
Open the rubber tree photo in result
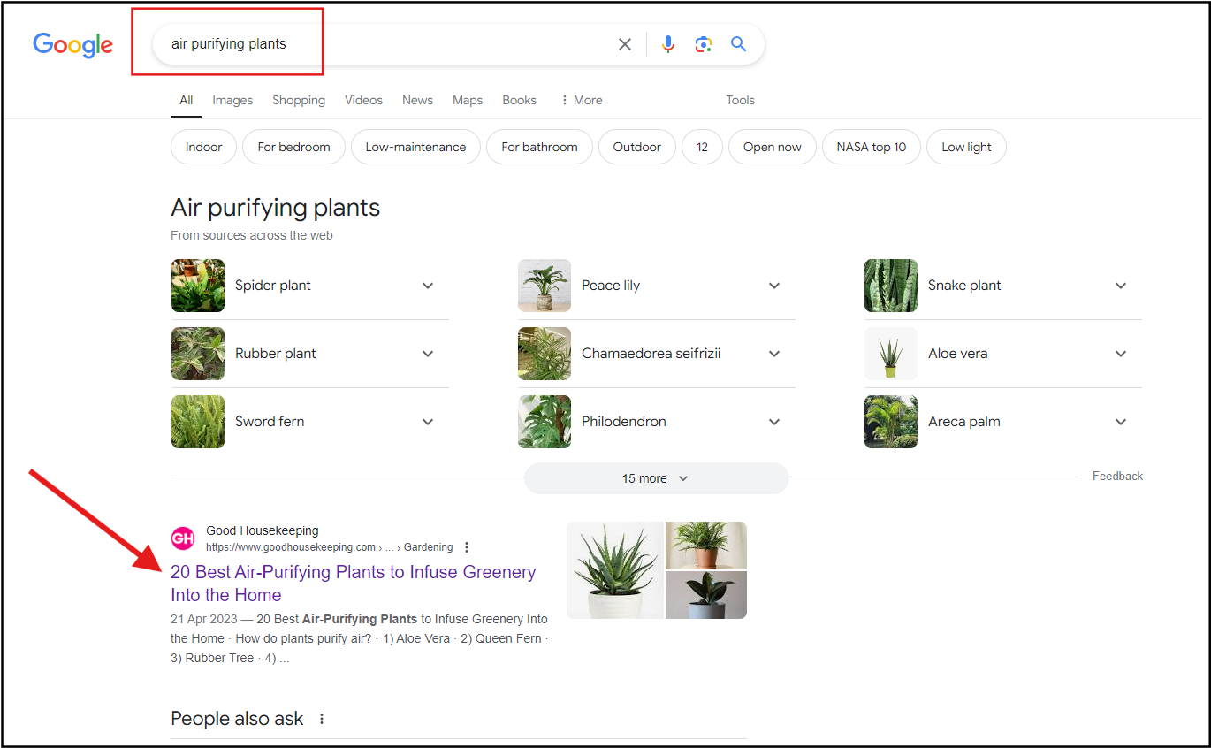(x=706, y=595)
